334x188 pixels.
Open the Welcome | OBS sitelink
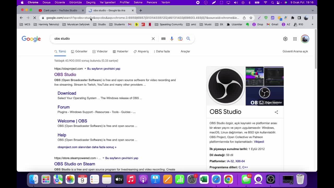coord(72,121)
